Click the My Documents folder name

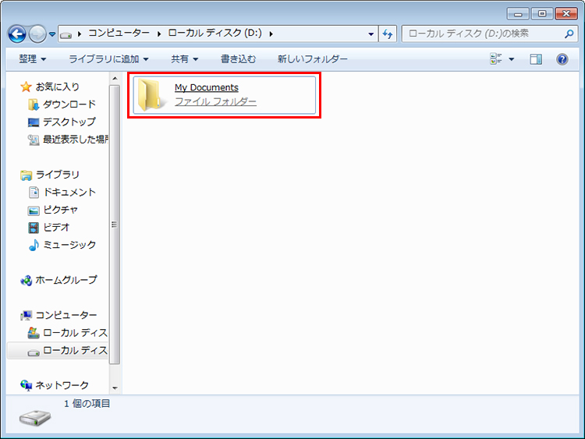pyautogui.click(x=207, y=87)
